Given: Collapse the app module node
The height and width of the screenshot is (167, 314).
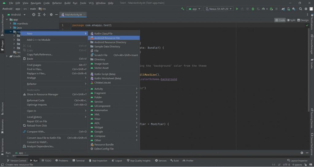Looking at the screenshot, I should click(7, 19).
